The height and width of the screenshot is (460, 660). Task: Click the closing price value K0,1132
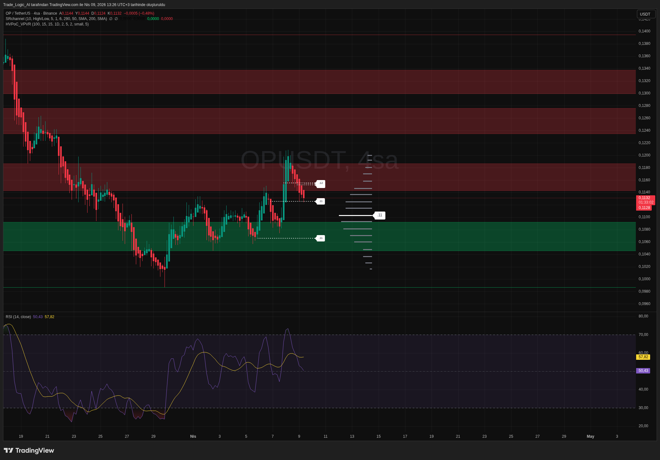(x=115, y=13)
